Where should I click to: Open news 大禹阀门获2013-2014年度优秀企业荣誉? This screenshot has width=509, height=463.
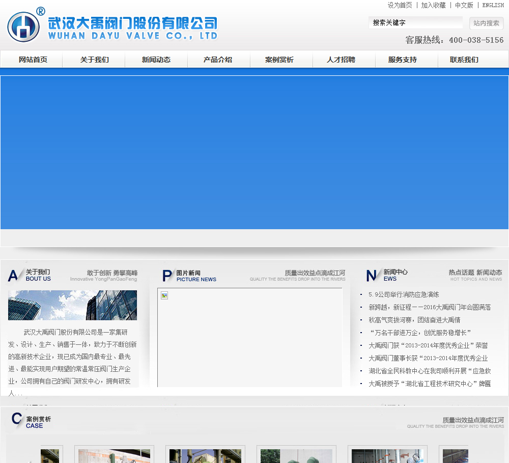[428, 345]
